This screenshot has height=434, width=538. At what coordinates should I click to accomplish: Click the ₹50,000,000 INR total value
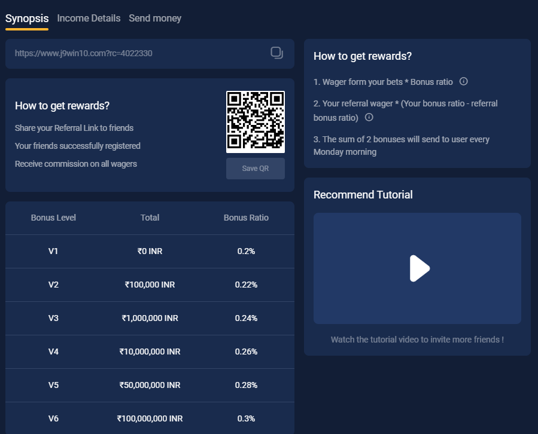(x=150, y=386)
